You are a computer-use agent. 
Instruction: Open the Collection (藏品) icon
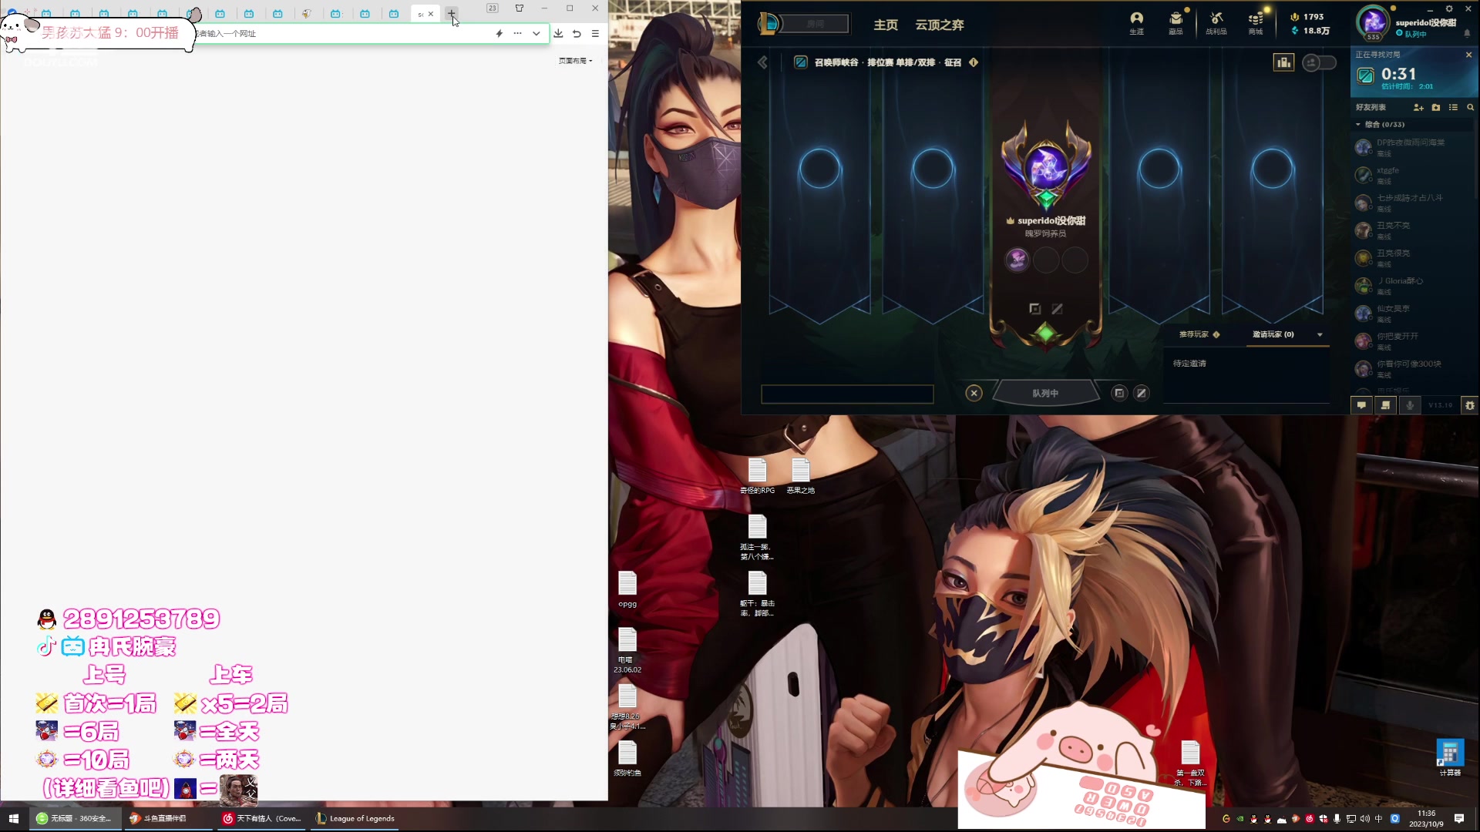coord(1176,23)
